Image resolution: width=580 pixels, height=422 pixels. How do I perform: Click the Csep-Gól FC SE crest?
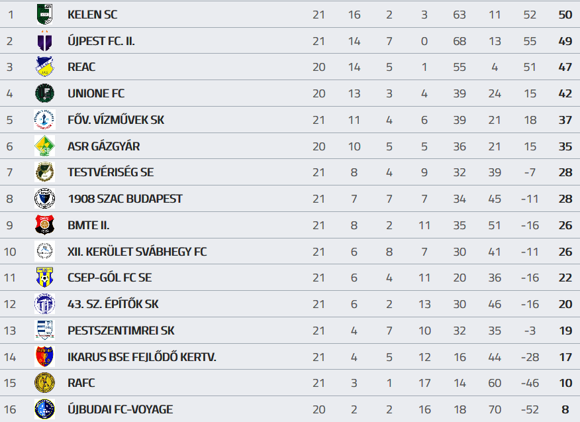pos(44,278)
